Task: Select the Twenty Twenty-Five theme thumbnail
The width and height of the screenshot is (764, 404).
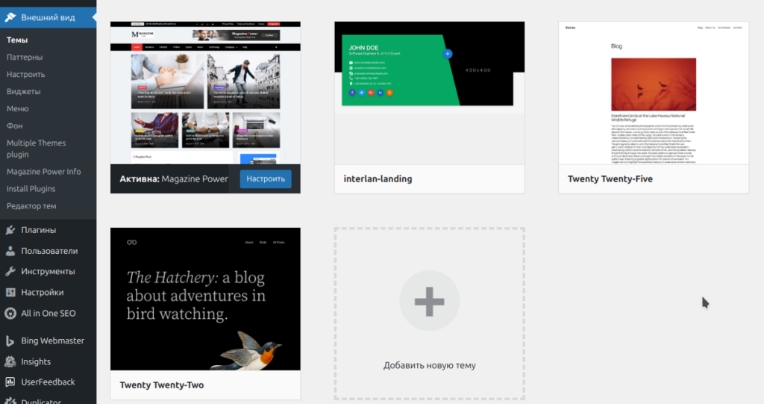Action: [x=653, y=93]
